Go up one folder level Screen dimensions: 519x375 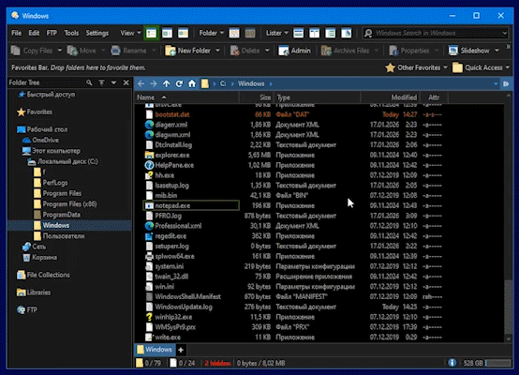166,83
